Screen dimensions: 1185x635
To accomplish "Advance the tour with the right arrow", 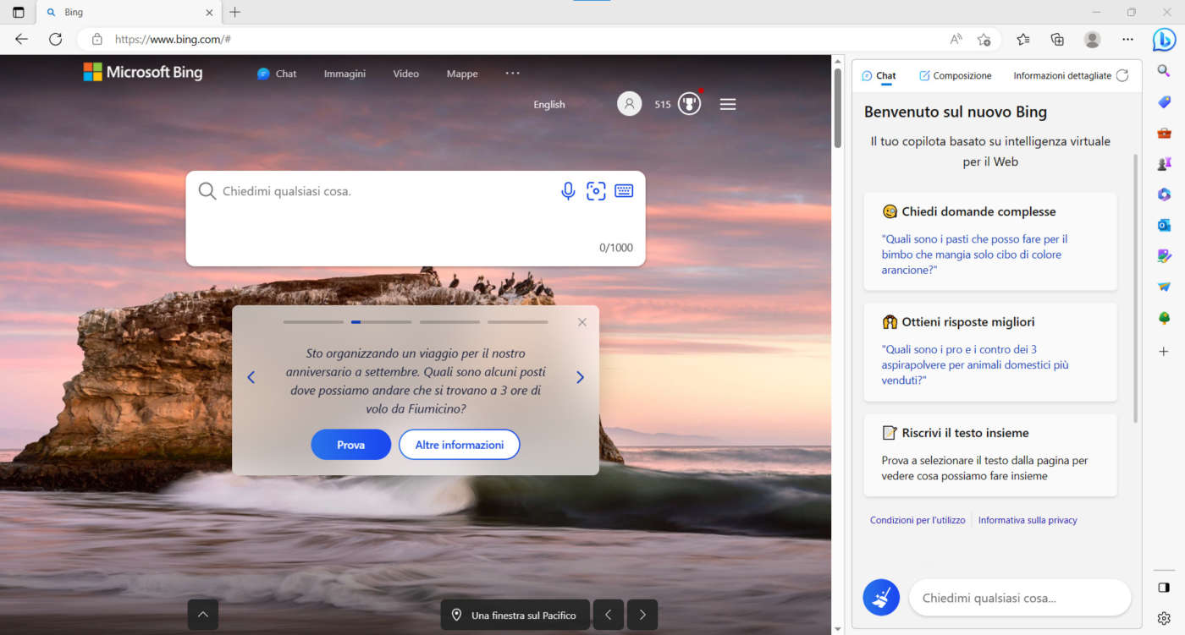I will point(580,377).
